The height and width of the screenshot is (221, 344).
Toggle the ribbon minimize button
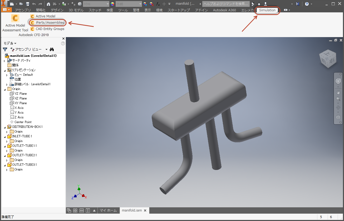286,10
